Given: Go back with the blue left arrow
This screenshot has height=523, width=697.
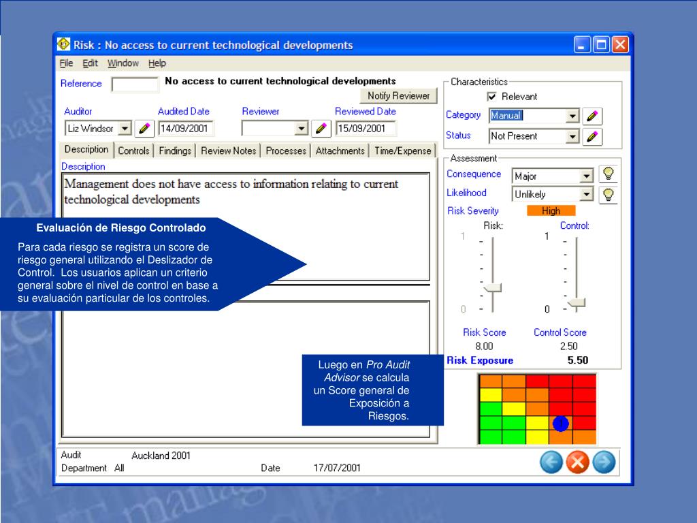Looking at the screenshot, I should [551, 462].
